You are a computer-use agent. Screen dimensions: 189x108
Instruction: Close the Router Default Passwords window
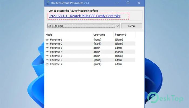pos(139,3)
